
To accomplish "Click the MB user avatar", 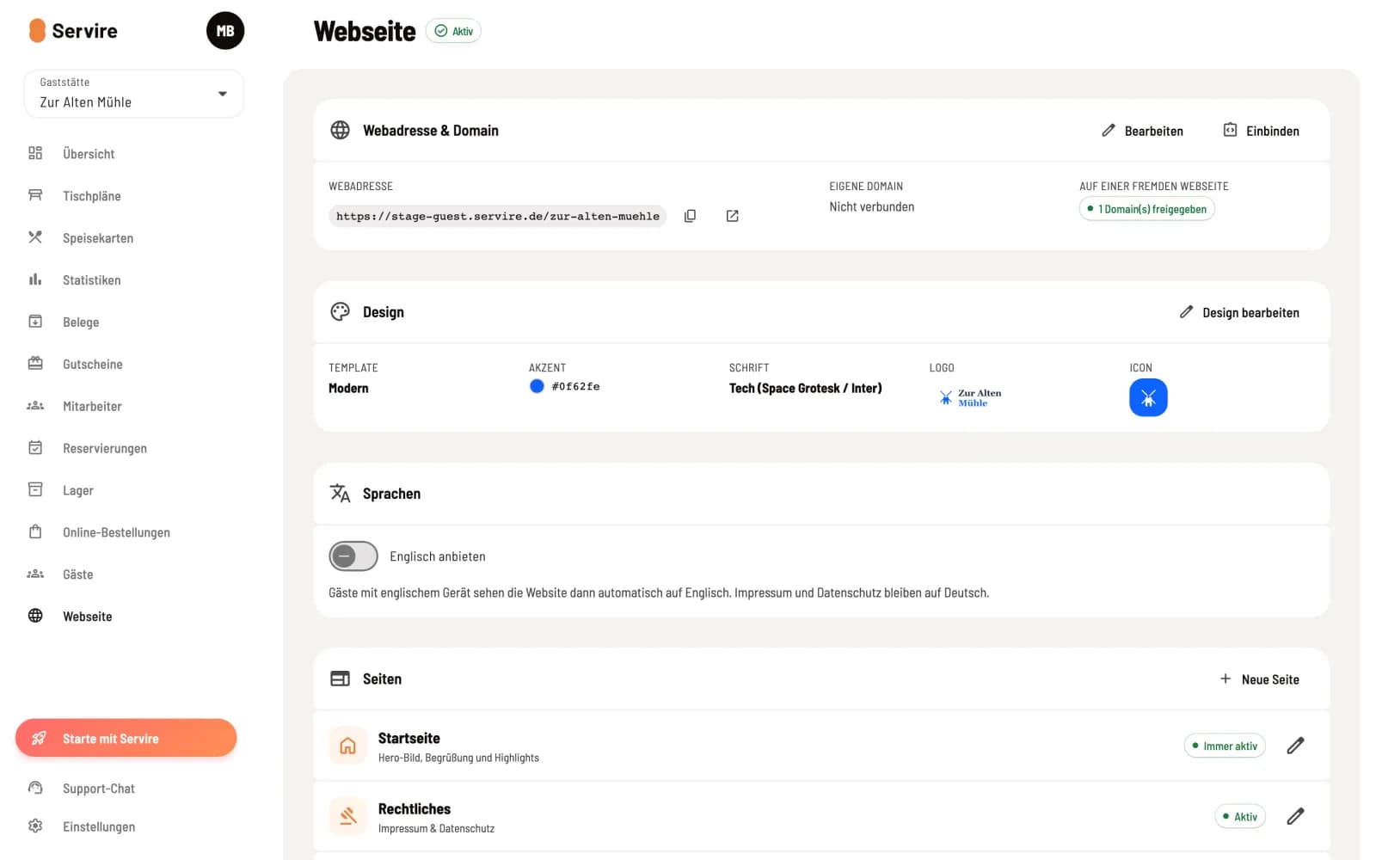I will [225, 31].
